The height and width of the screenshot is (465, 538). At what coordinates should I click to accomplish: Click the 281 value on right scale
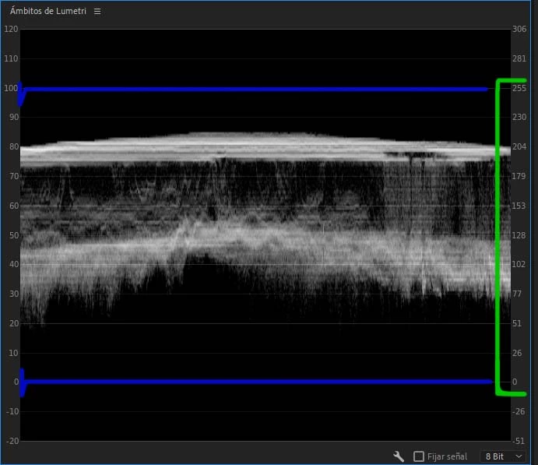(519, 58)
